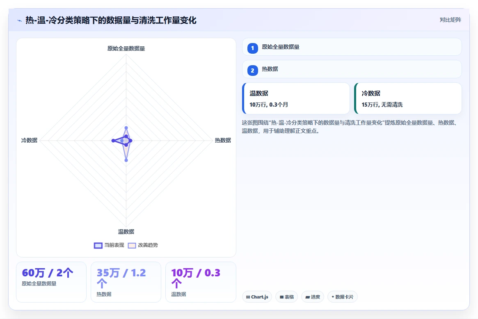The width and height of the screenshot is (478, 319).
Task: Click the lowest radar data point toward 温数据
Action: pos(126,160)
